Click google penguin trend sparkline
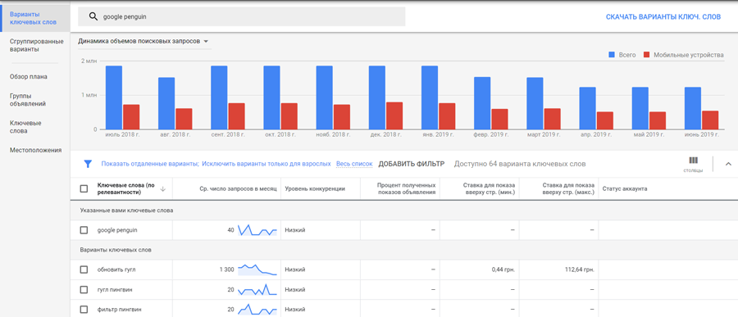This screenshot has height=317, width=738. pyautogui.click(x=257, y=230)
